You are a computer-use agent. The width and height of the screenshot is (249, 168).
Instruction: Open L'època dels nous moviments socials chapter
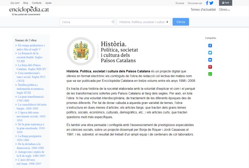(31, 116)
